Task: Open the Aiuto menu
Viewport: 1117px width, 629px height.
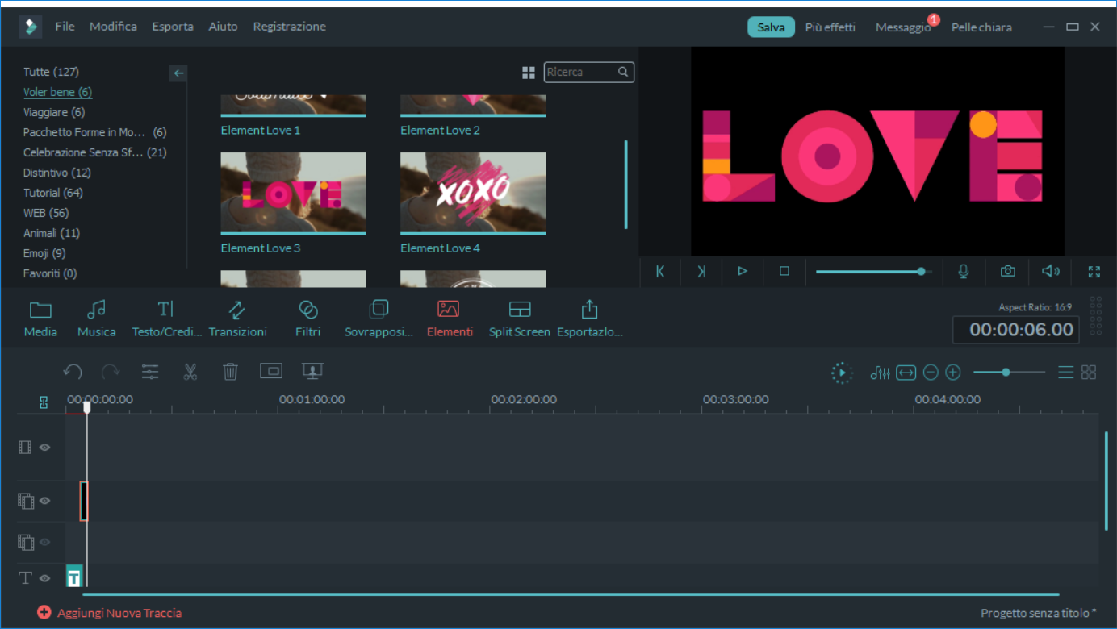Action: pyautogui.click(x=223, y=27)
